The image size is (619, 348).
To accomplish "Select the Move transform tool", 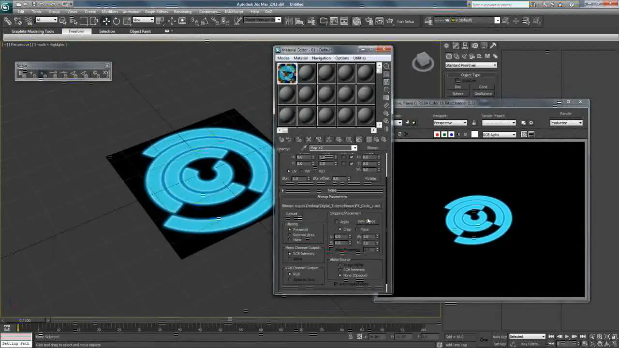I will pyautogui.click(x=106, y=21).
